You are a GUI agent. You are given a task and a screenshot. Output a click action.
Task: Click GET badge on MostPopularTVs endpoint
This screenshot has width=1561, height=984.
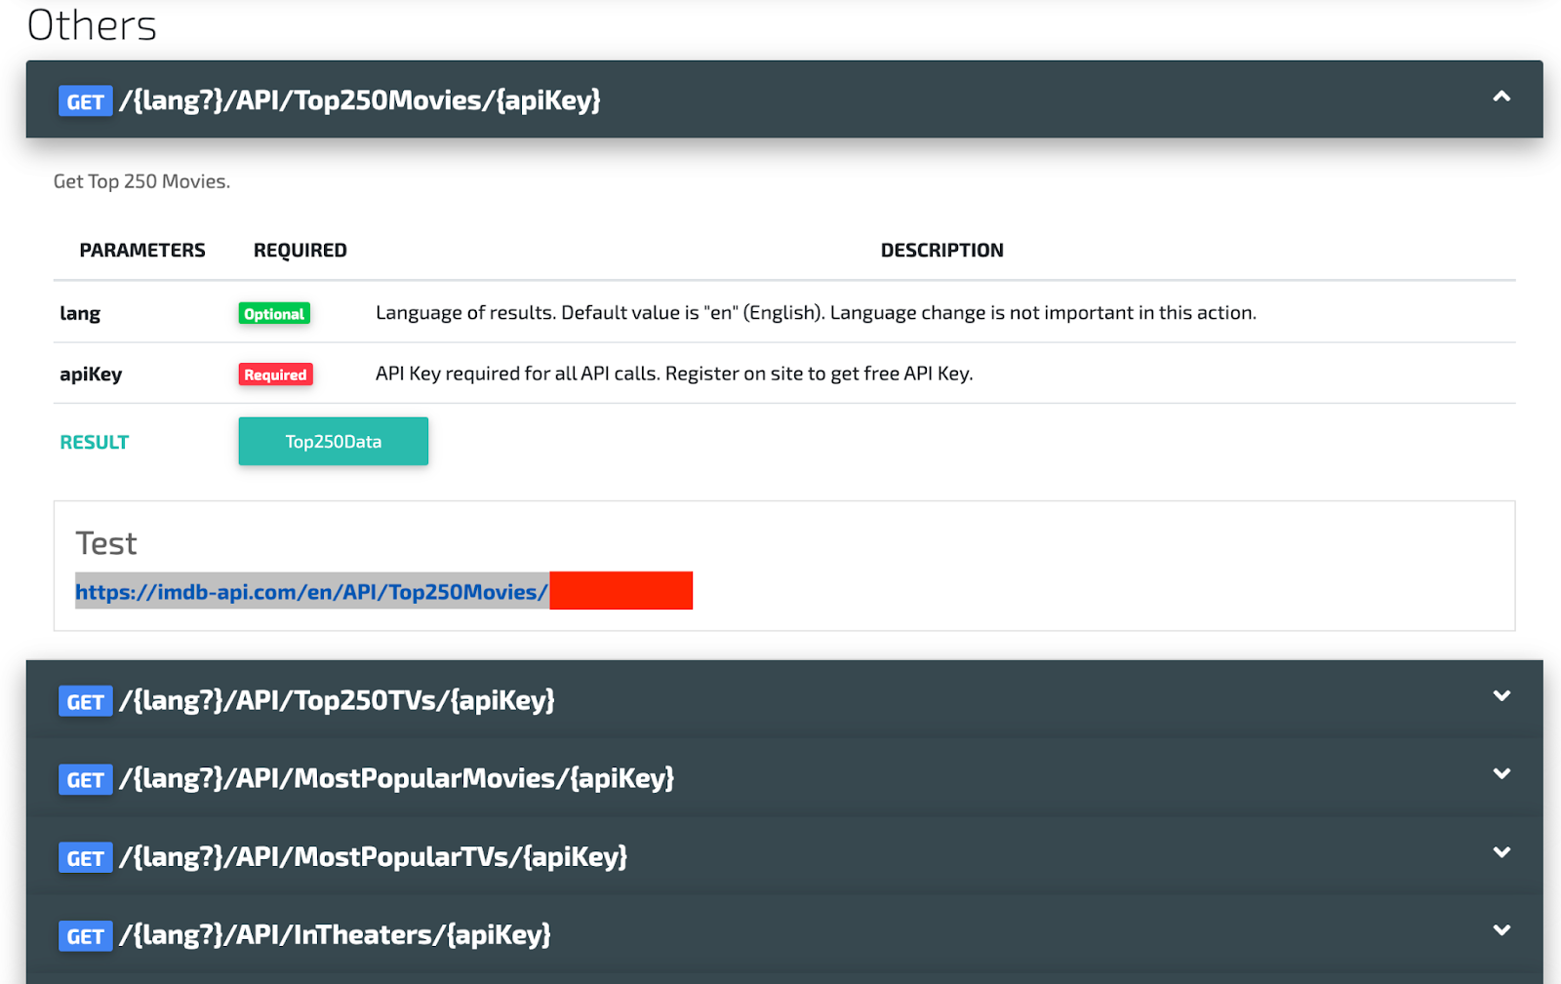pyautogui.click(x=85, y=858)
